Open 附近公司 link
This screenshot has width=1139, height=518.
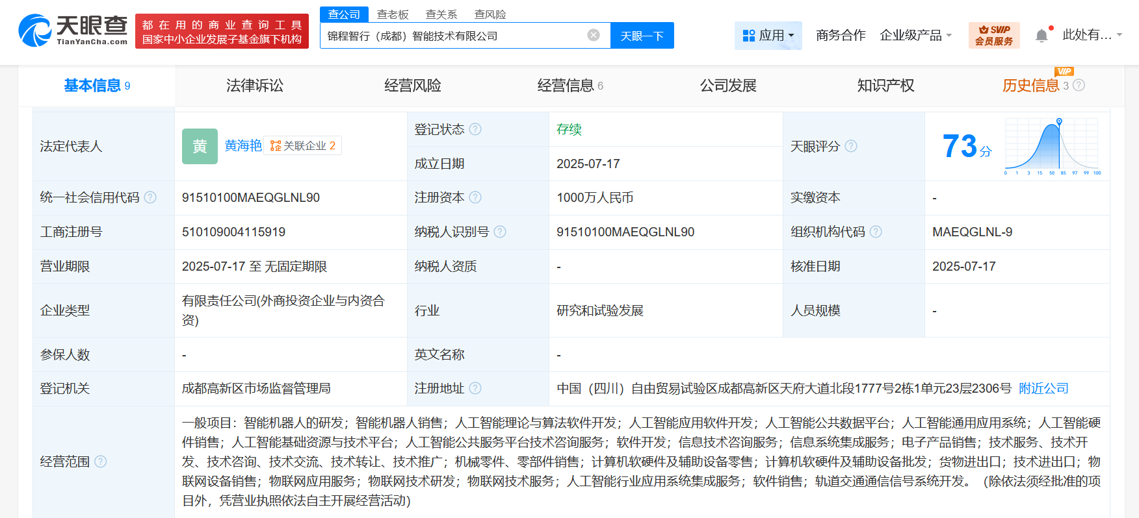tap(1043, 388)
